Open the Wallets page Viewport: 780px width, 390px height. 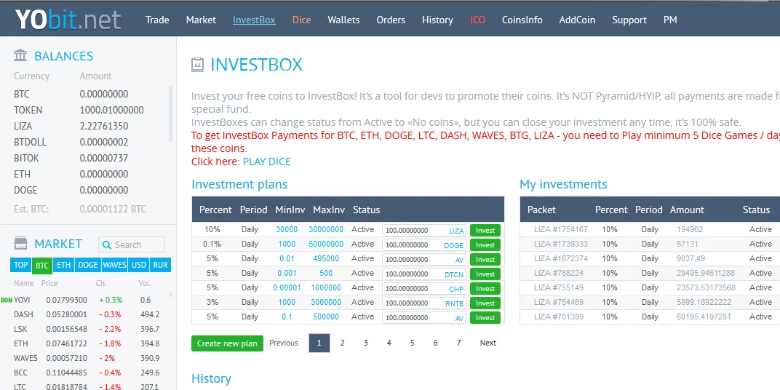343,20
